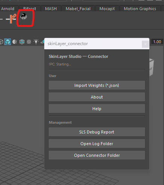Click the orange joint-link shelf icon
This screenshot has width=164, height=185.
[11, 18]
